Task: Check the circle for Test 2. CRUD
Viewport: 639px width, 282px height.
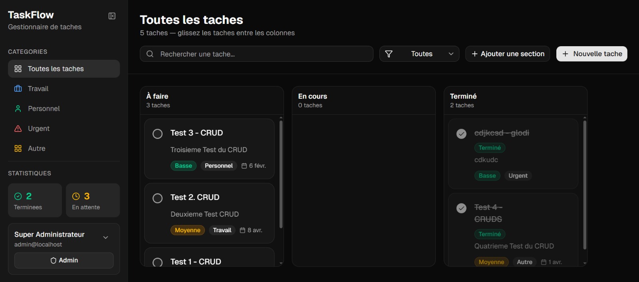Action: click(x=158, y=198)
